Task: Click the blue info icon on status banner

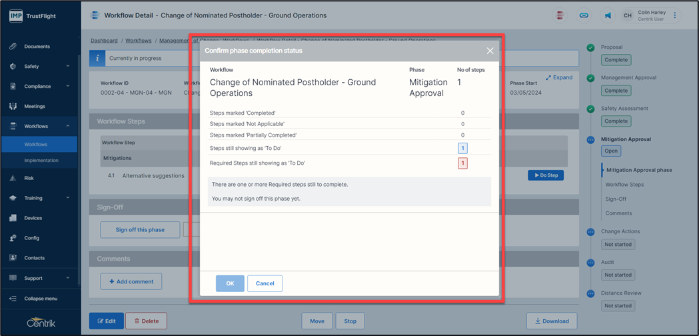Action: 98,58
